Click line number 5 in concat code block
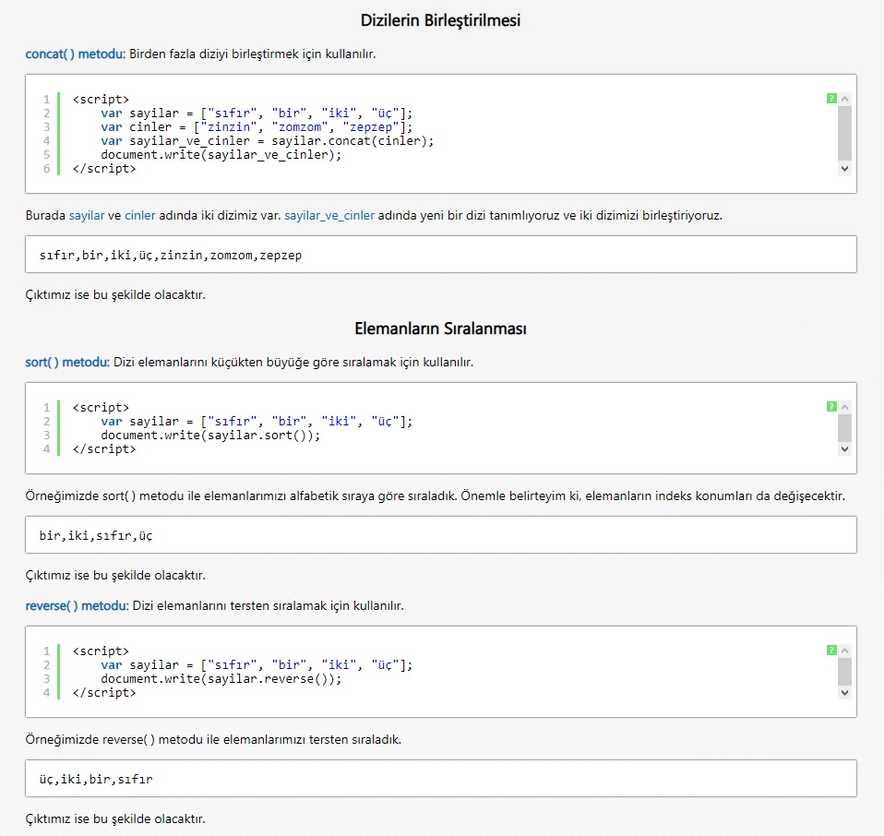This screenshot has height=836, width=884. coord(47,155)
